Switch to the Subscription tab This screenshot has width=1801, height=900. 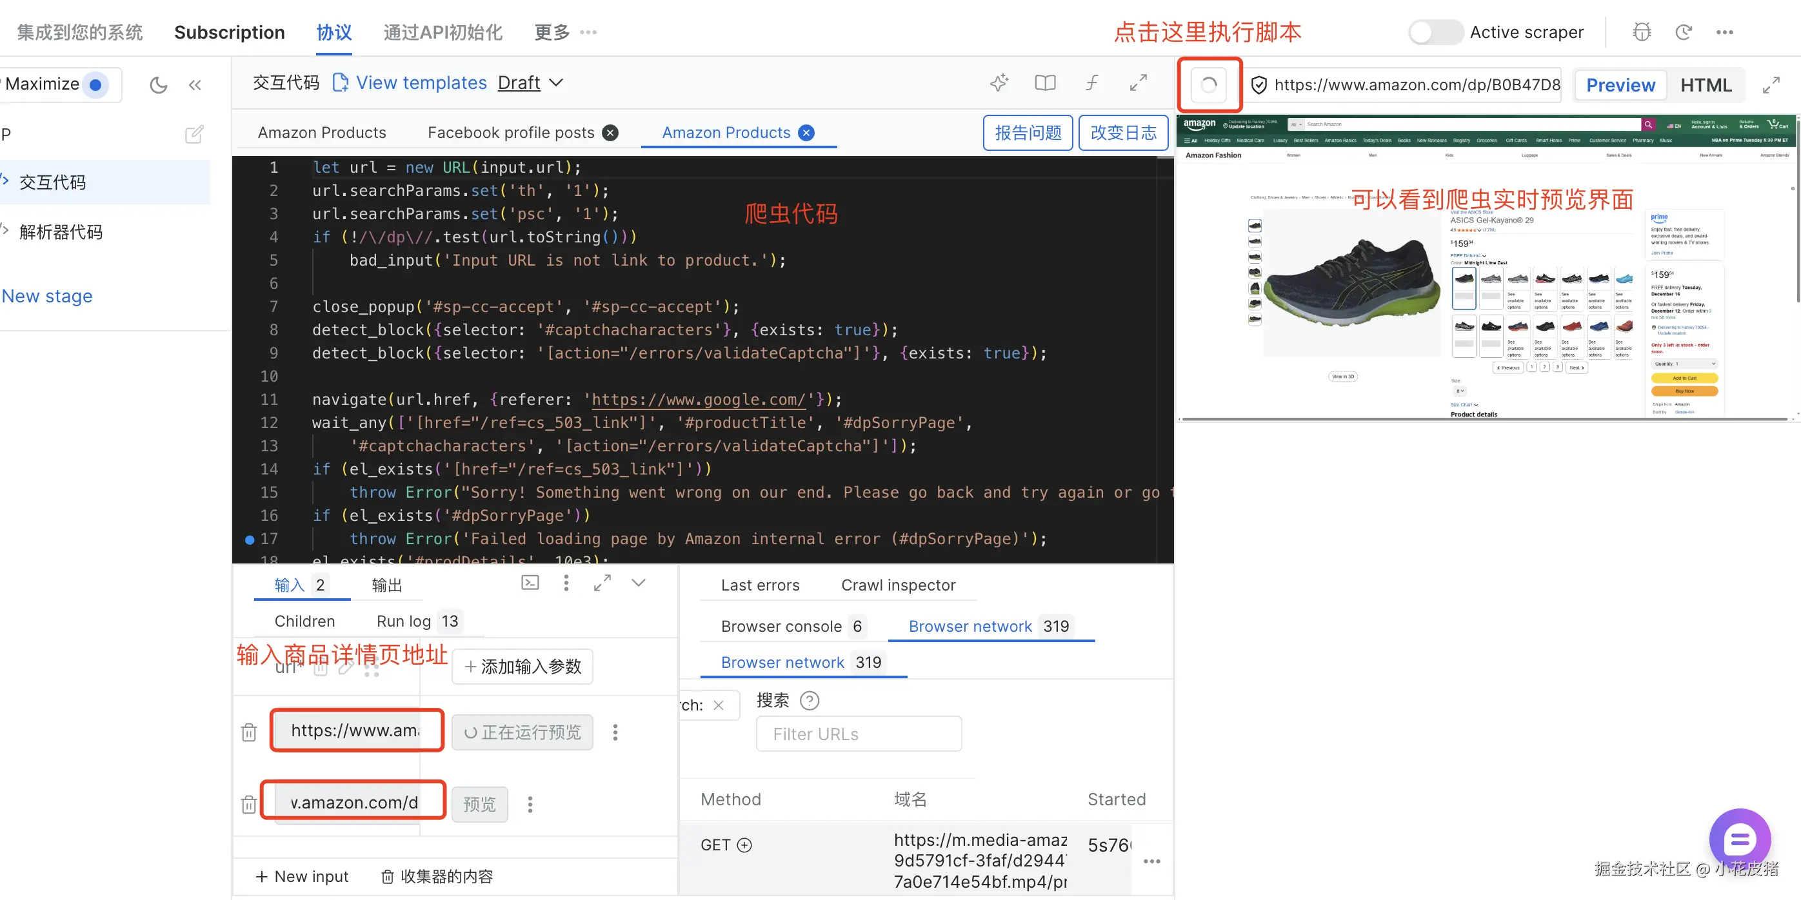(230, 32)
